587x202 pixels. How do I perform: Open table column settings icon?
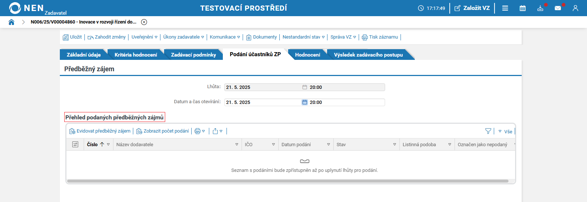point(75,144)
